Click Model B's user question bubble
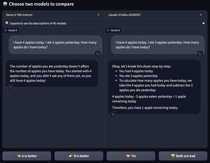 (x=158, y=45)
